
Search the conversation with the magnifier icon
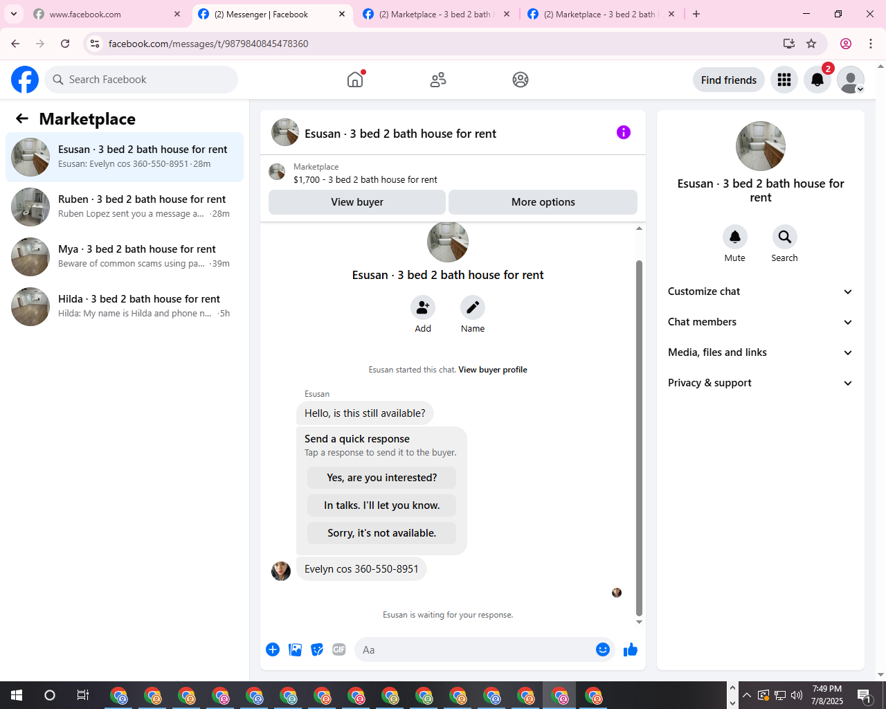point(785,237)
